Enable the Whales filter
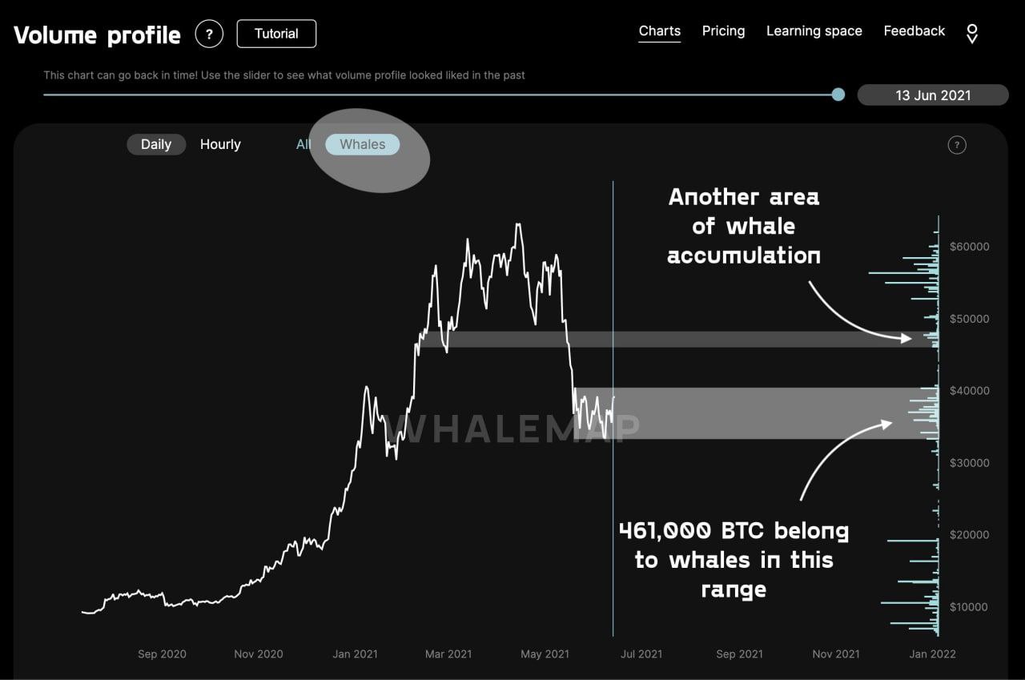 (362, 144)
